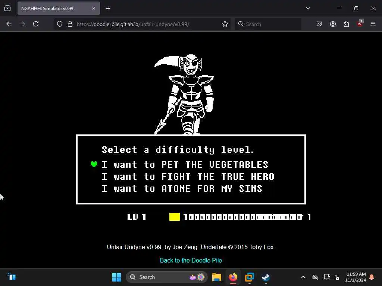Image resolution: width=382 pixels, height=286 pixels.
Task: Open network status tray icon
Action: 327,277
